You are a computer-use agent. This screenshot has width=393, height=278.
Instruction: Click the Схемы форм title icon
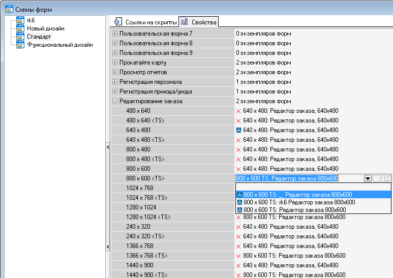pyautogui.click(x=9, y=9)
